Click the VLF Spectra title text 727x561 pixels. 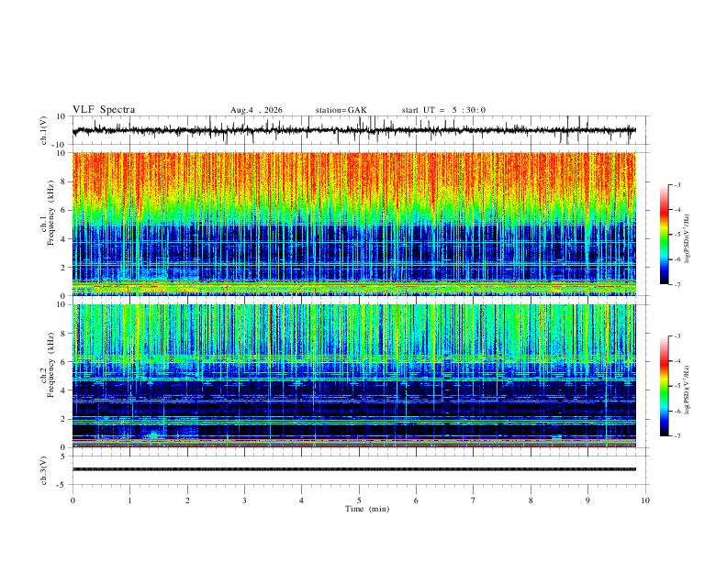click(104, 110)
